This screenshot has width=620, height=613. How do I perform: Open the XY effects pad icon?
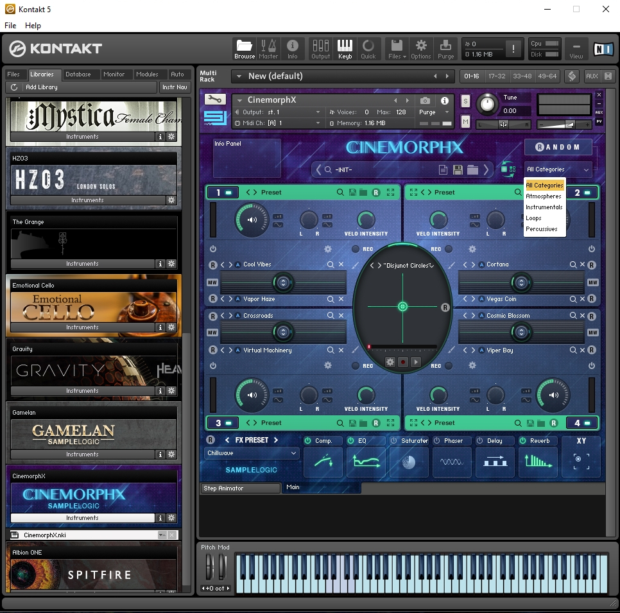pyautogui.click(x=581, y=461)
